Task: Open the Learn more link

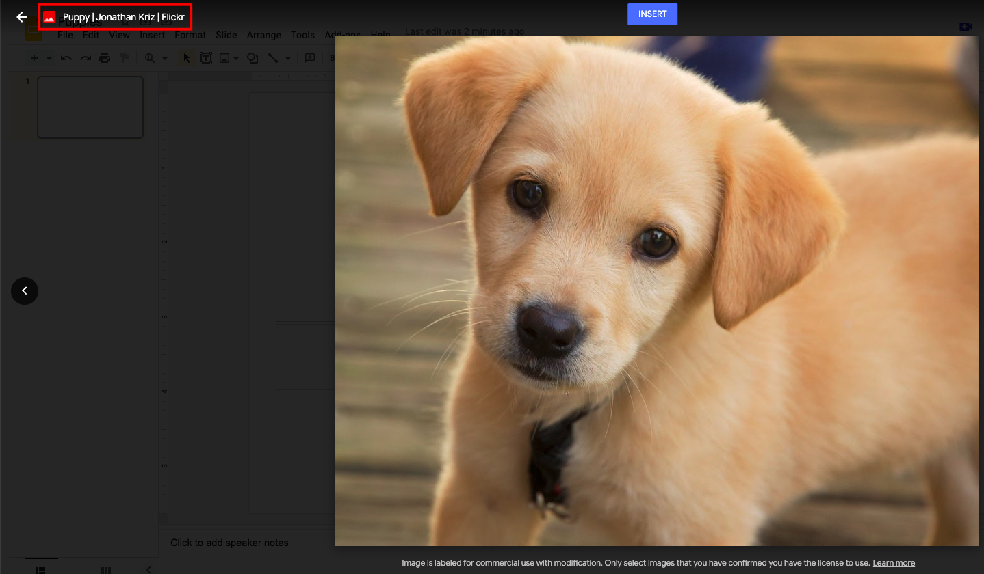Action: click(894, 563)
